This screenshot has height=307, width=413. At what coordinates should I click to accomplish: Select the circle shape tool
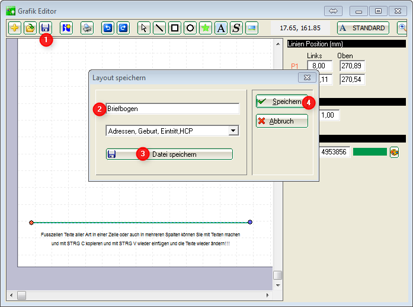pyautogui.click(x=190, y=28)
